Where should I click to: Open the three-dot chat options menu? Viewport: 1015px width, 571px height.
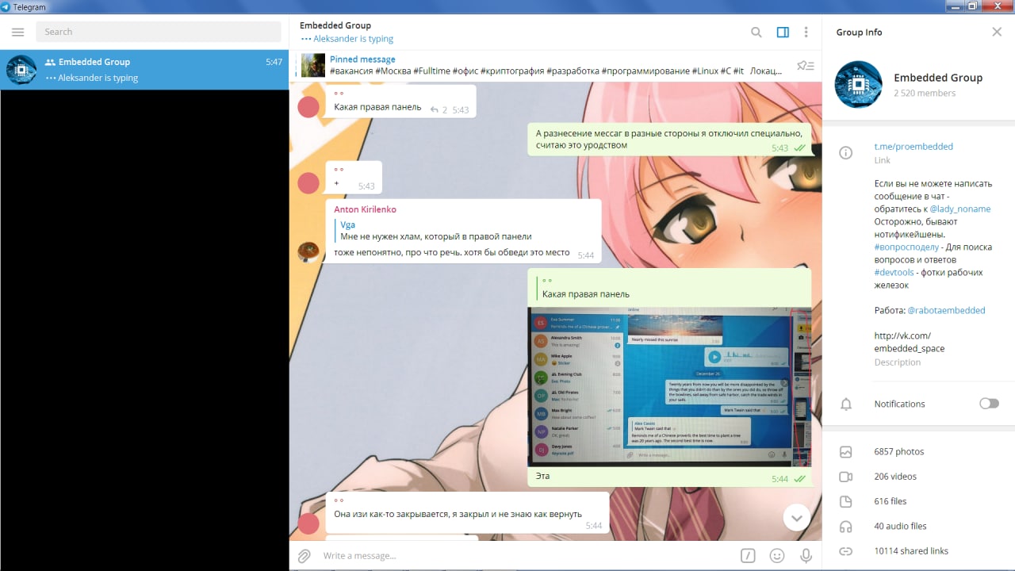806,33
